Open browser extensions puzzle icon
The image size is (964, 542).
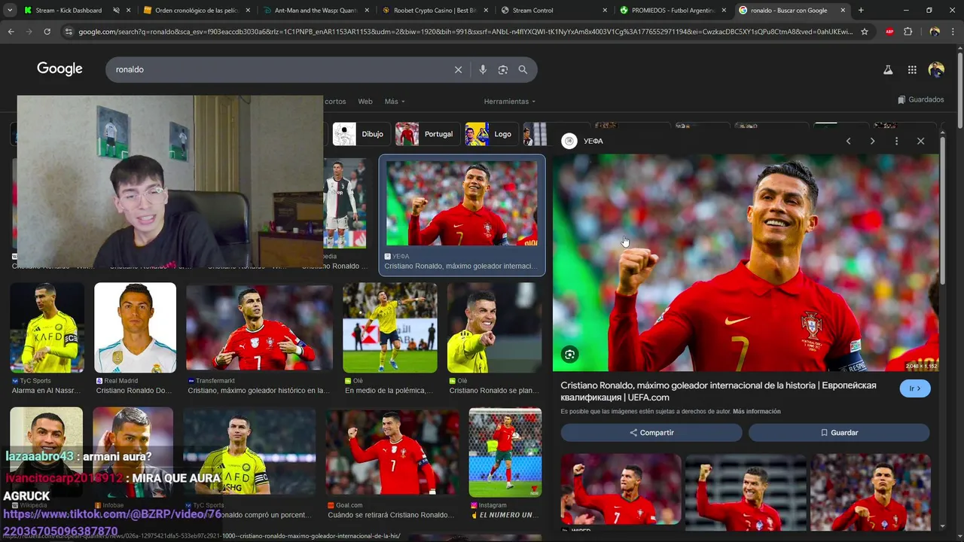pos(908,32)
